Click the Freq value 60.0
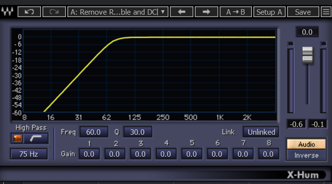The height and width of the screenshot is (184, 332). click(x=94, y=132)
